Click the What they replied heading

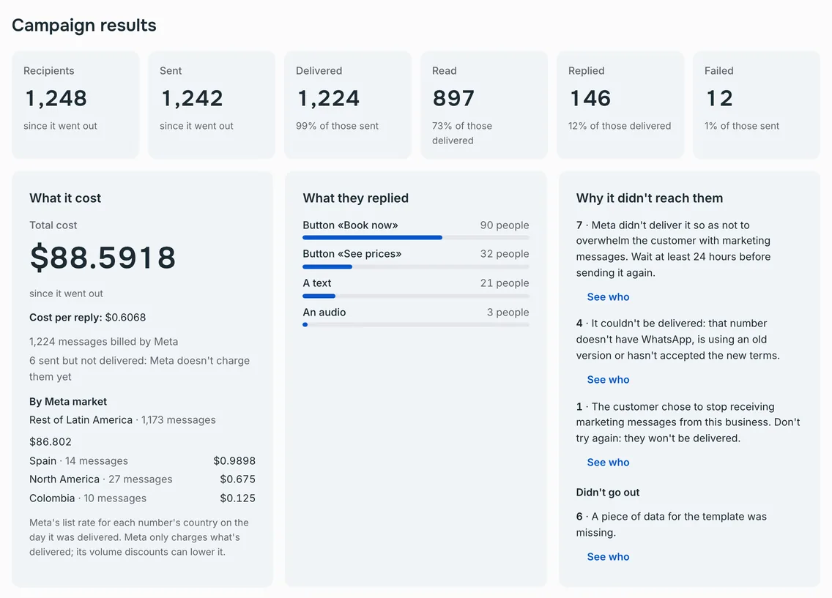click(x=355, y=198)
